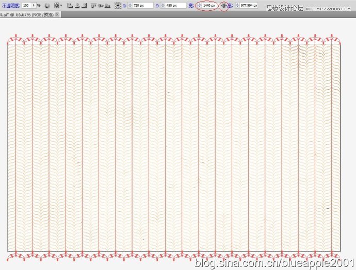356x270 pixels.
Task: Expand the align-to dropdown arrow
Action: [x=61, y=6]
